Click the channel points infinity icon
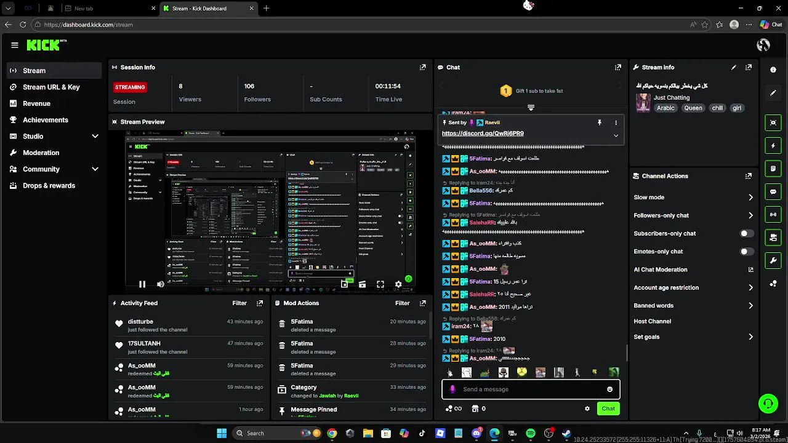Screen dimensions: 788x443 (454, 409)
